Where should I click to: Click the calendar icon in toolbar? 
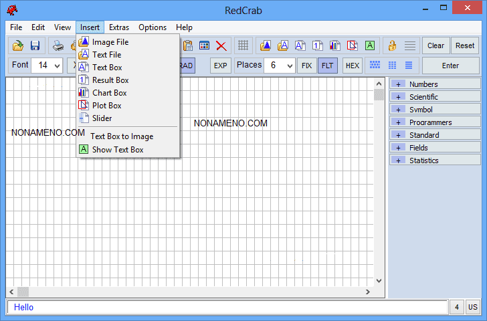pos(204,45)
